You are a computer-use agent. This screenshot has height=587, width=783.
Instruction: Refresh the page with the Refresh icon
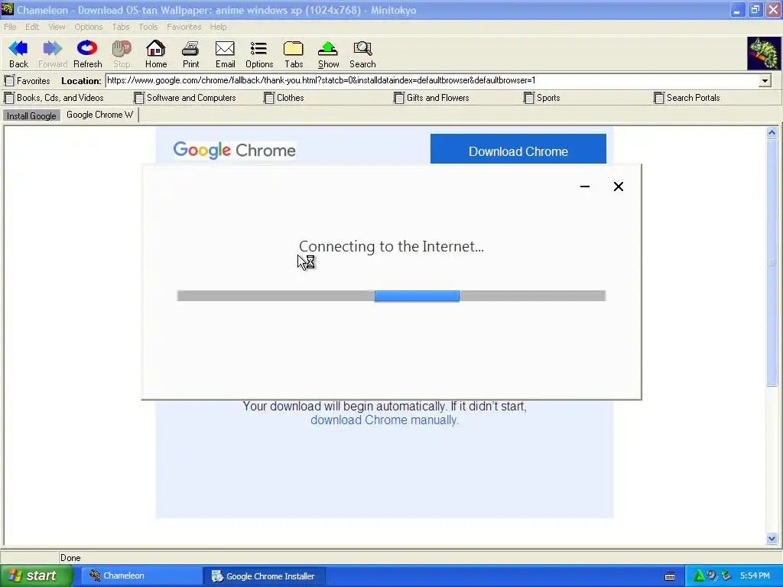pos(87,48)
